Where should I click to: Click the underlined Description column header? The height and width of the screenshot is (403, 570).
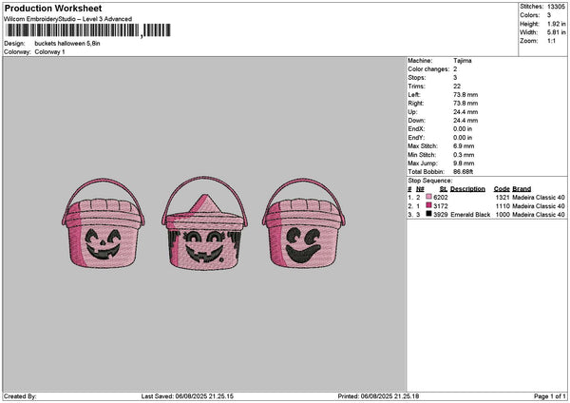coord(467,188)
